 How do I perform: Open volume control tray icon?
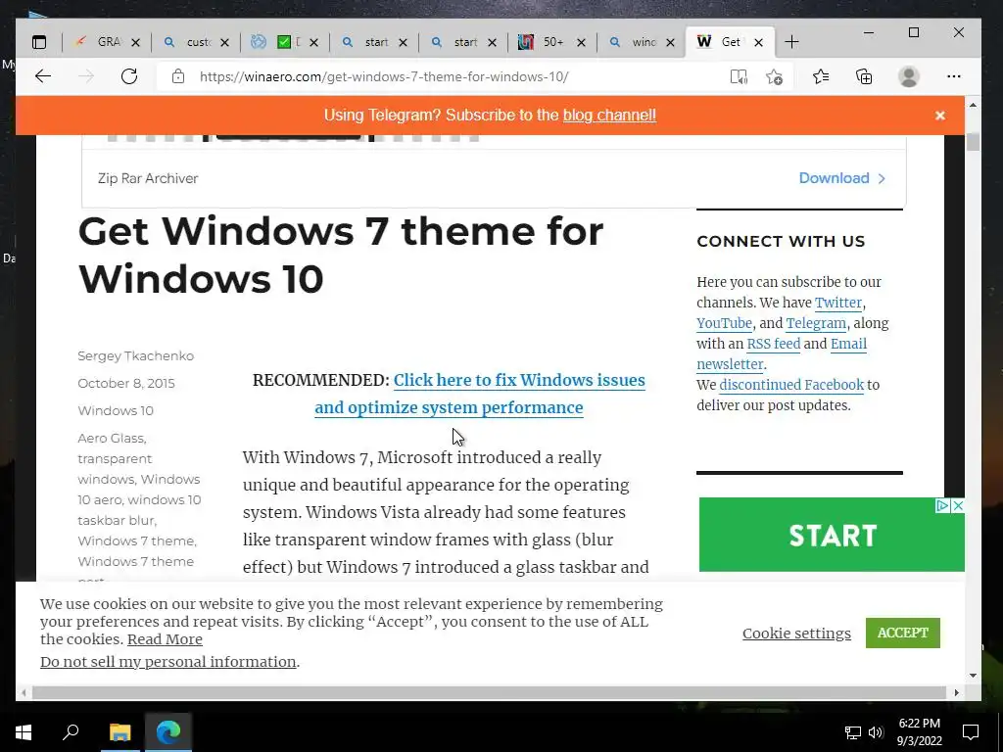pos(876,732)
